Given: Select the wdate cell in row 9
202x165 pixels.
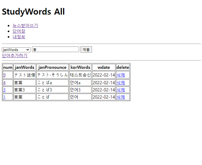Looking at the screenshot, I should pos(104,75).
